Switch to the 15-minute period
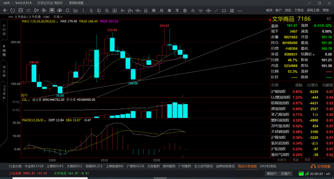 (x=107, y=10)
